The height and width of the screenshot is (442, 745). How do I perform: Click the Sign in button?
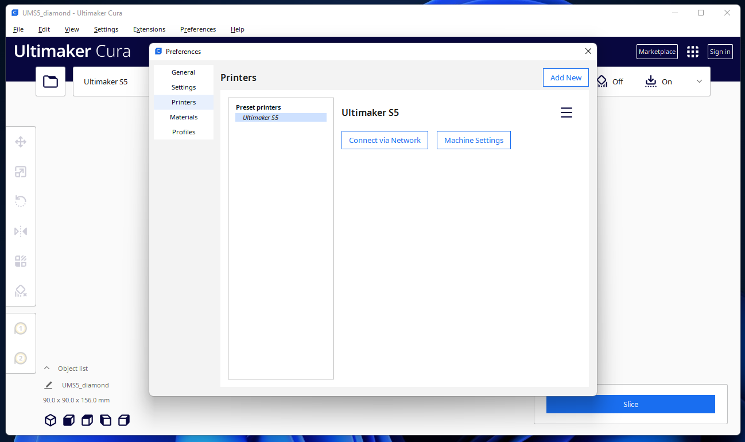click(720, 52)
